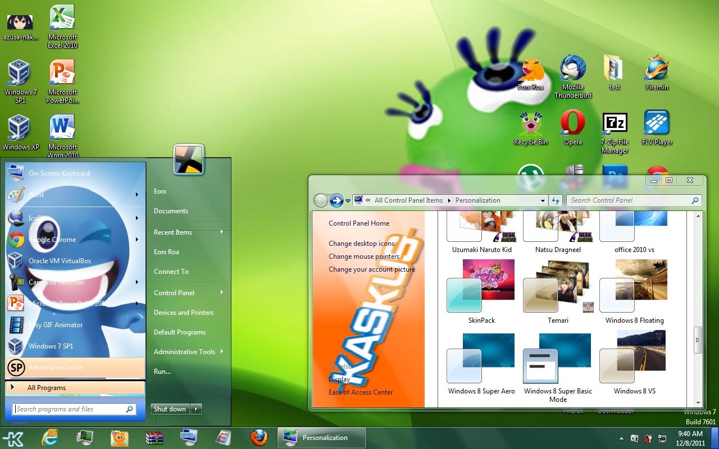Image resolution: width=719 pixels, height=449 pixels.
Task: Open Default Programs from Start menu
Action: point(180,332)
